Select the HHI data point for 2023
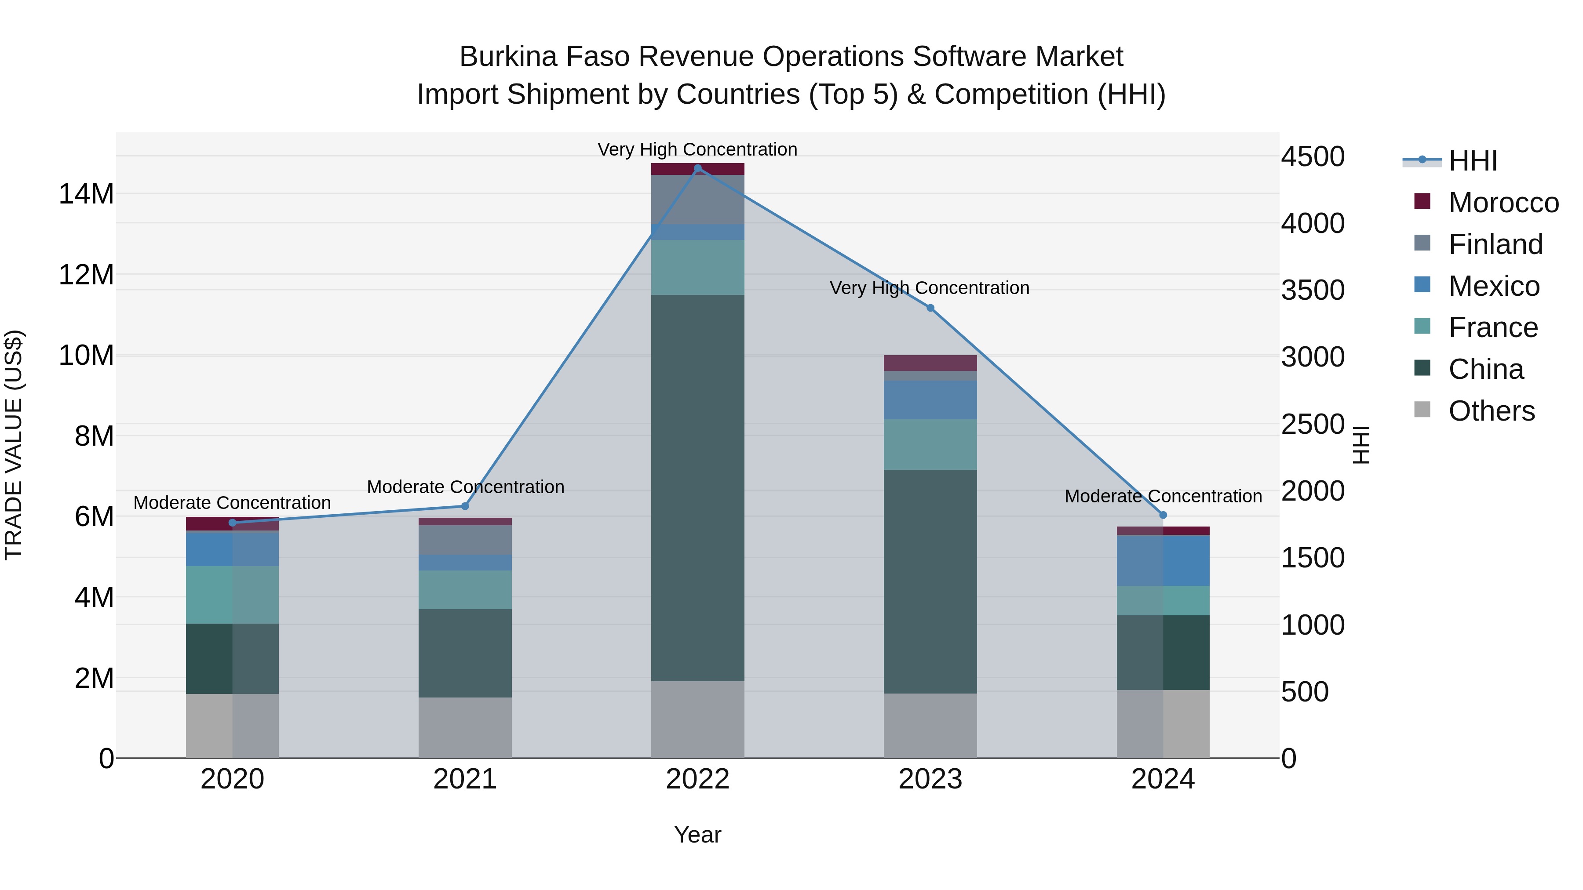Viewport: 1583px width, 890px height. 930,308
